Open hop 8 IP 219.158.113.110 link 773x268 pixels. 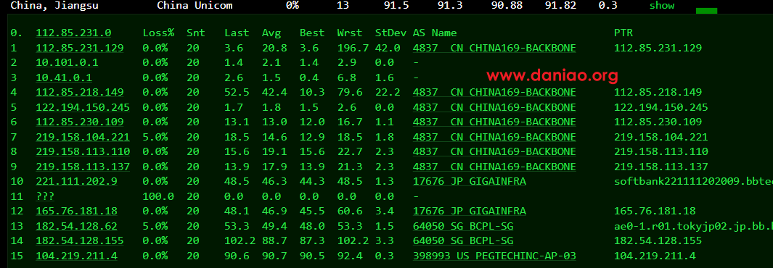tap(83, 152)
